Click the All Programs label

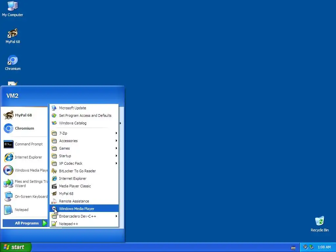(x=27, y=223)
